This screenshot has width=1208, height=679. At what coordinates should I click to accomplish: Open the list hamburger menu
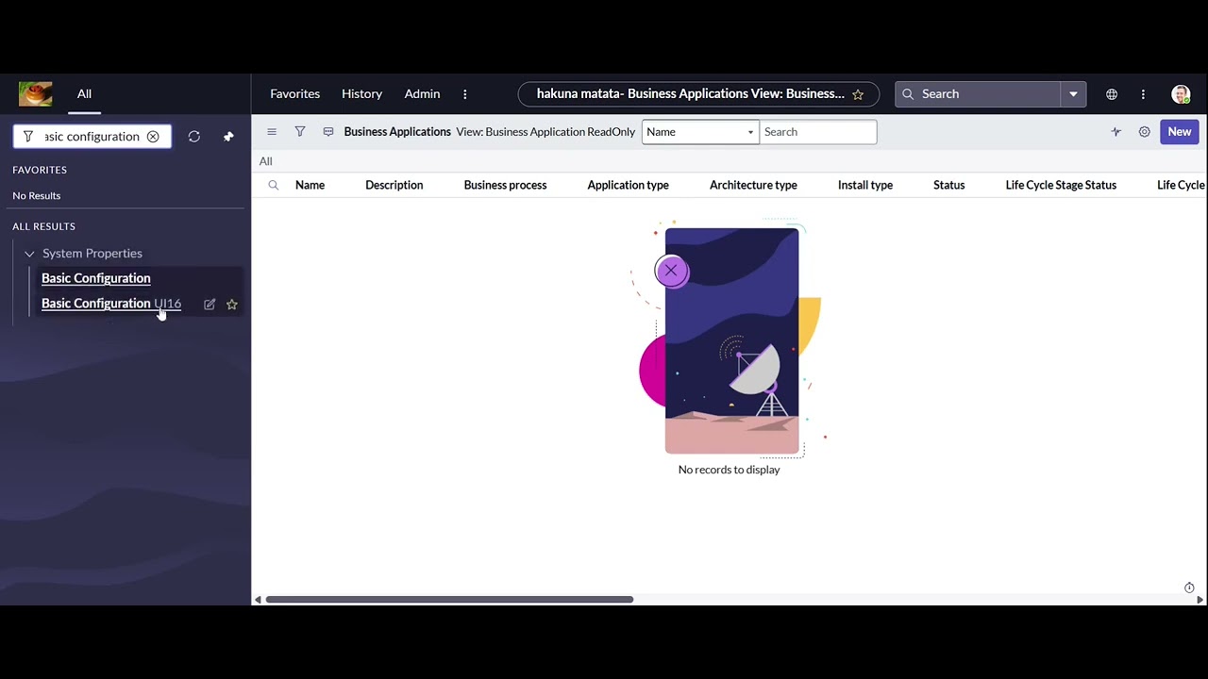[x=272, y=132]
